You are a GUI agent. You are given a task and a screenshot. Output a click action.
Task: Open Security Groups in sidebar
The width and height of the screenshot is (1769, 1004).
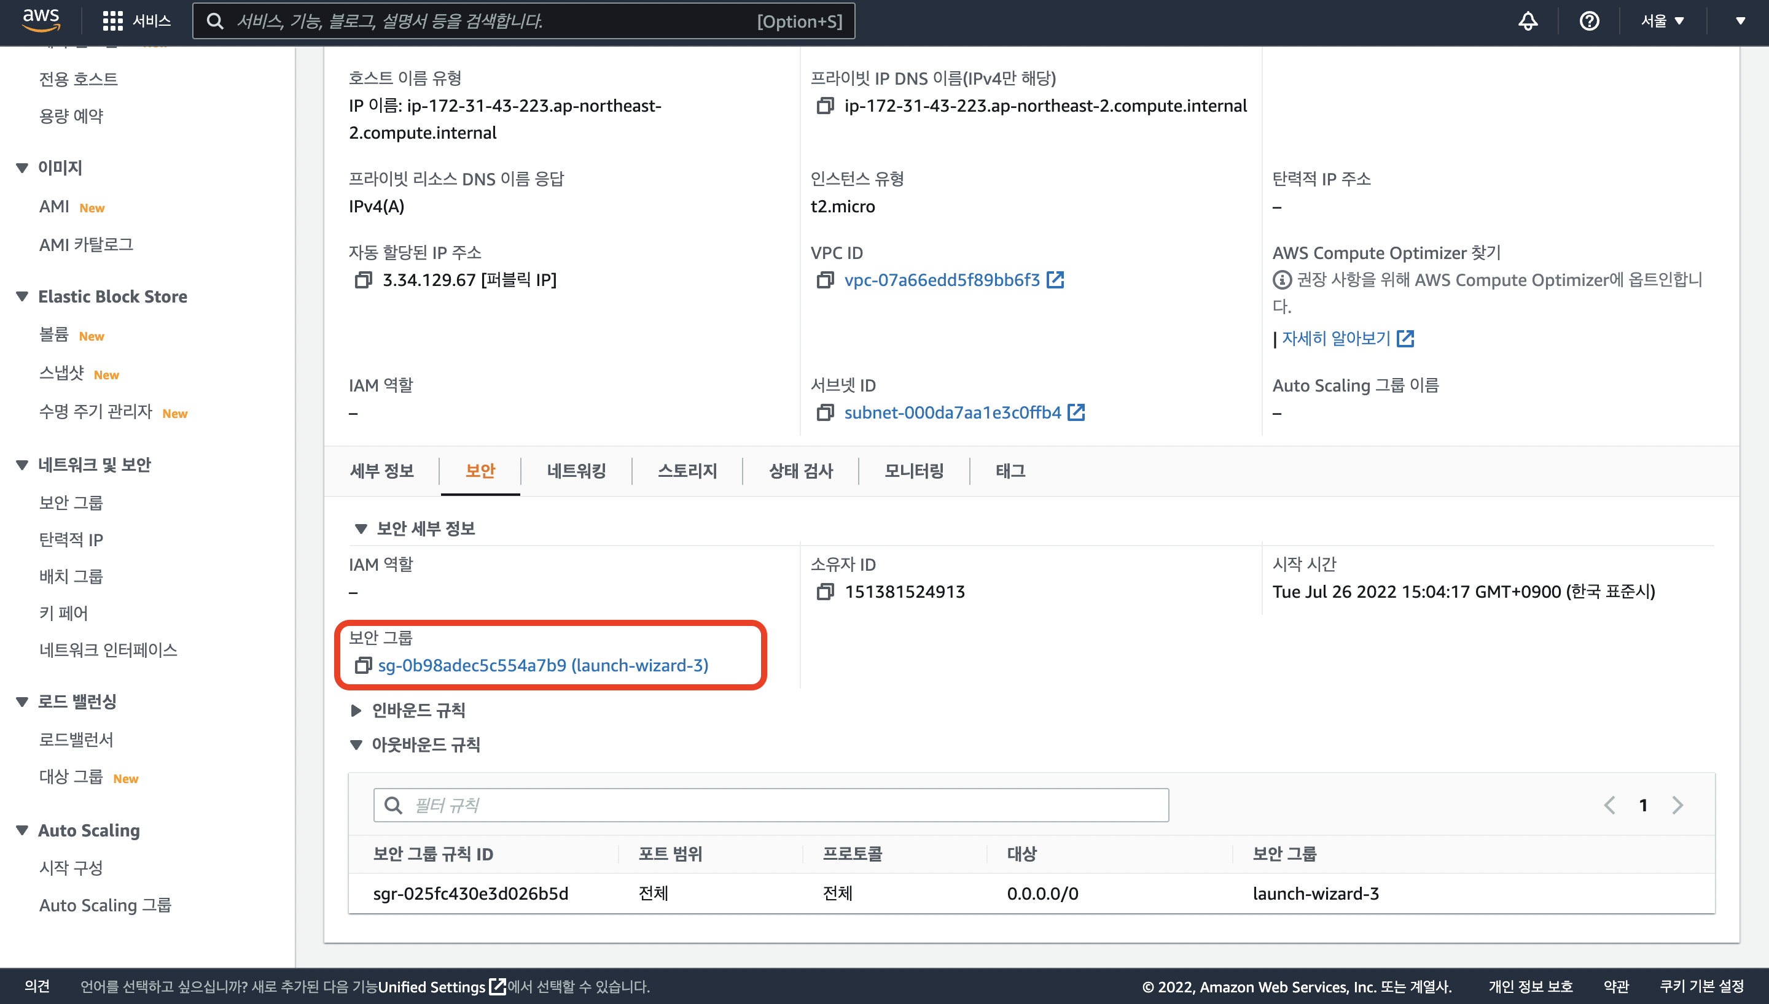coord(71,503)
